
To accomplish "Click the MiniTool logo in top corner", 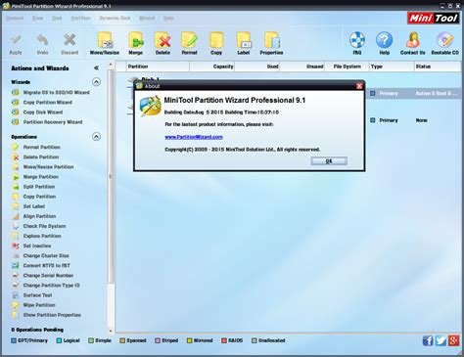I will [x=434, y=18].
